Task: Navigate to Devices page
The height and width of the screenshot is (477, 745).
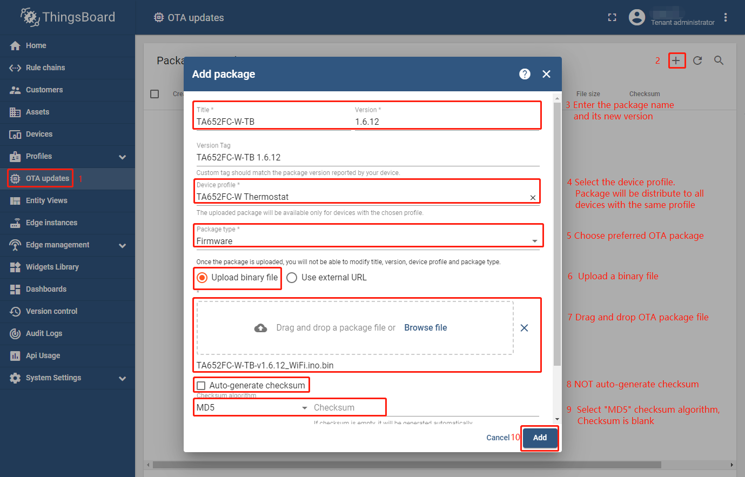Action: click(68, 134)
